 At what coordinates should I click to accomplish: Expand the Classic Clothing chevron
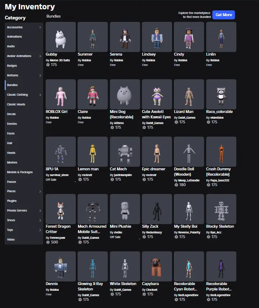[40, 95]
